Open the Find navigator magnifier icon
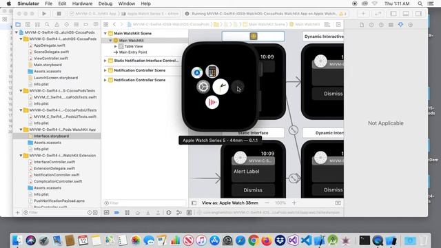The width and height of the screenshot is (441, 248). pos(47,25)
